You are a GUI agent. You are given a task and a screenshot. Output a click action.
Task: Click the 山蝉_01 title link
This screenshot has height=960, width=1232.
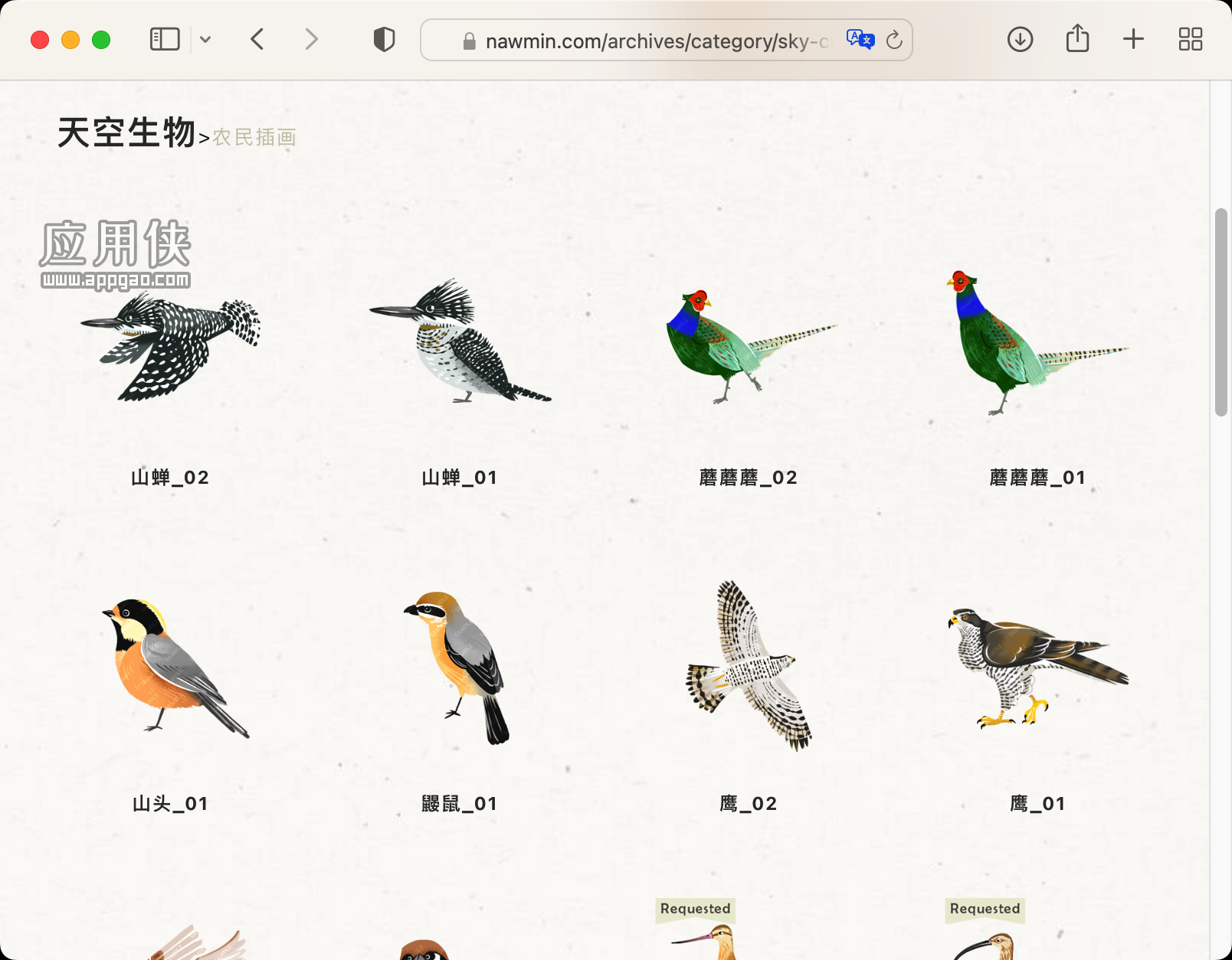pyautogui.click(x=460, y=478)
